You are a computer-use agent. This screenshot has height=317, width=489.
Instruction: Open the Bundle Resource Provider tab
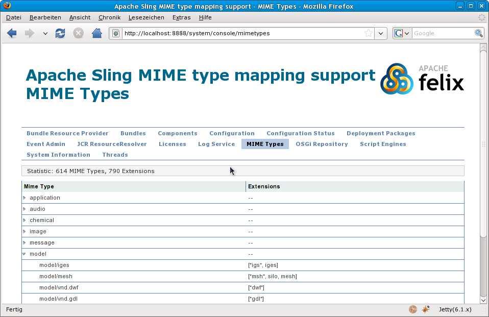click(67, 133)
